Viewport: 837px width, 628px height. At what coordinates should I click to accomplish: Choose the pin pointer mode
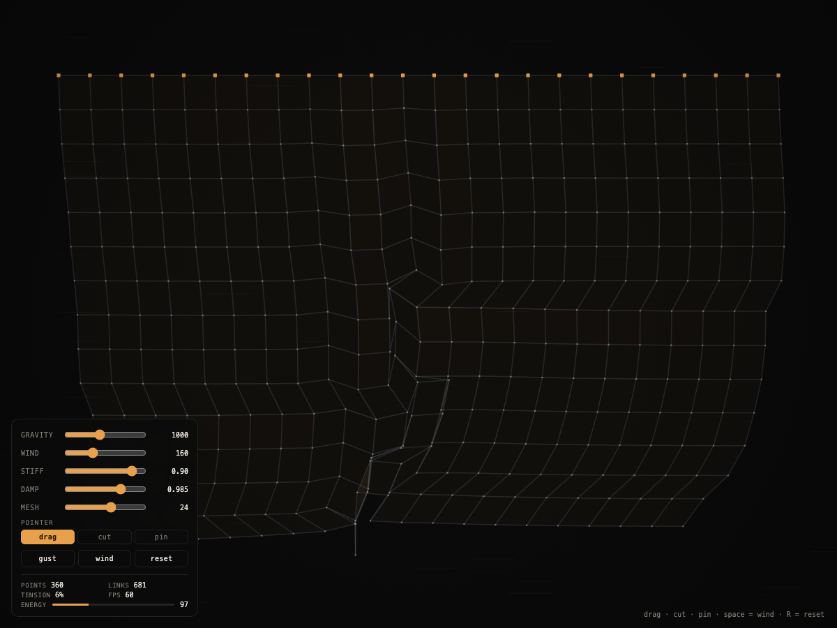[161, 537]
